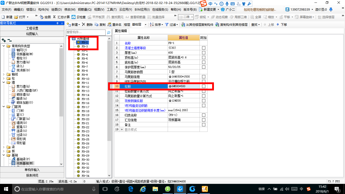
Task: Click 复制构件到其他楼层 copy to other floors
Action: click(231, 25)
